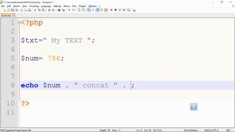Open the Language menu

pyautogui.click(x=46, y=6)
